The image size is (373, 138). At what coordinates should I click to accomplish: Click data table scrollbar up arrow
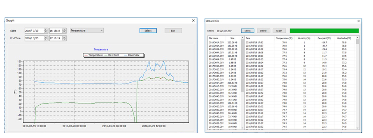click(x=357, y=38)
